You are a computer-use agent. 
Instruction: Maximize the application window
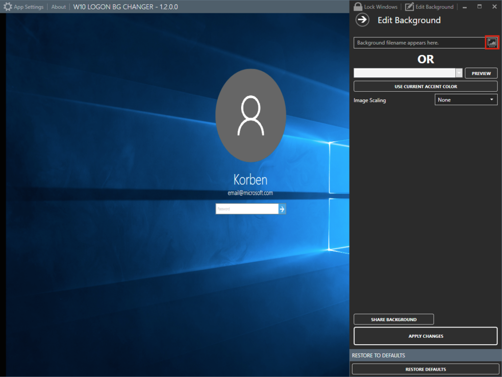click(x=479, y=6)
